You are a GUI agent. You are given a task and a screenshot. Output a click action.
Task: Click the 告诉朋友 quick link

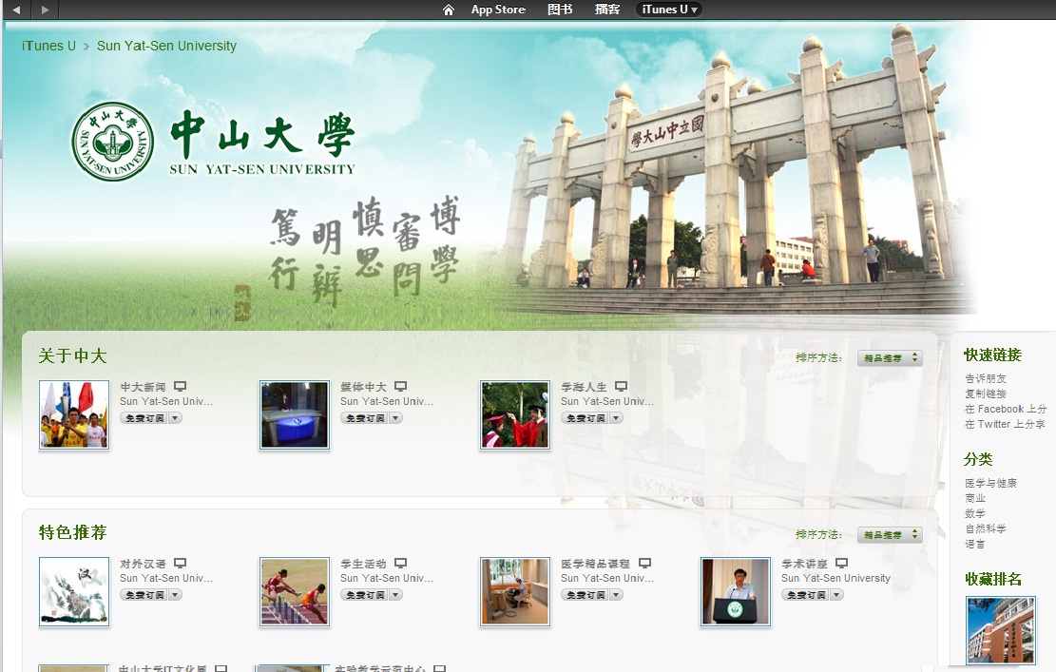(986, 378)
